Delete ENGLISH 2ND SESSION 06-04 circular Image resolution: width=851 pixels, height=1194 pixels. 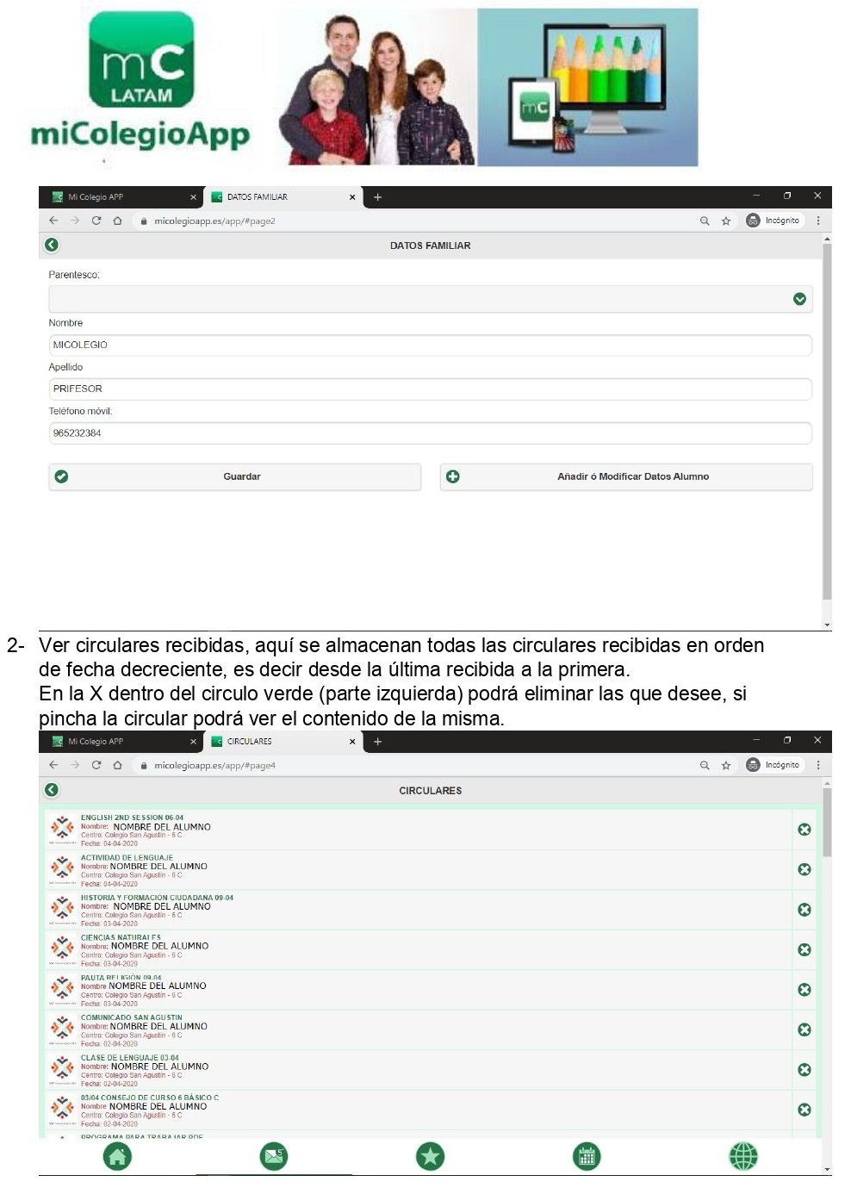click(804, 830)
